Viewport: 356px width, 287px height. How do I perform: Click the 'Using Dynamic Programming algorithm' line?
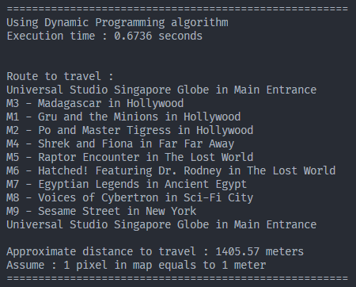tap(117, 23)
